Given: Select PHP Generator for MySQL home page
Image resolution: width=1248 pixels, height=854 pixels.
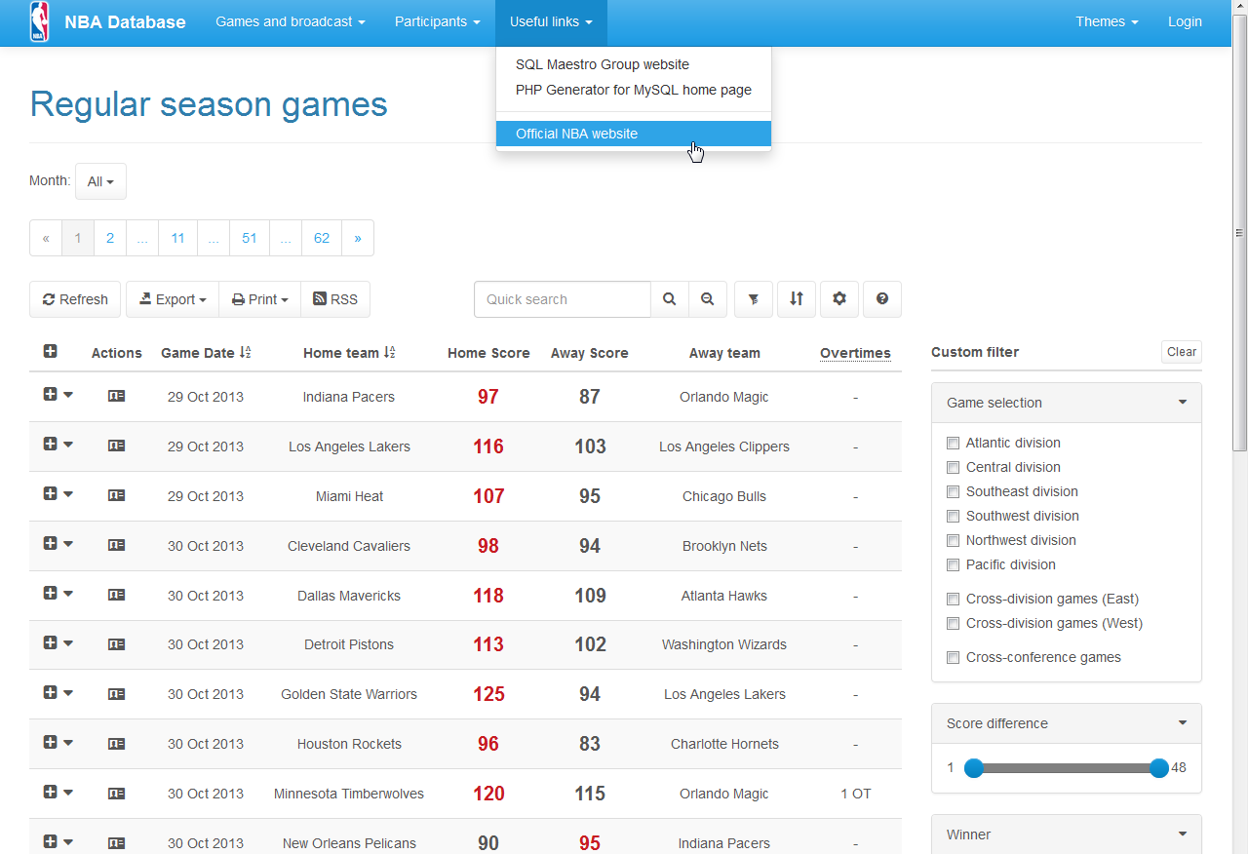Looking at the screenshot, I should coord(634,90).
